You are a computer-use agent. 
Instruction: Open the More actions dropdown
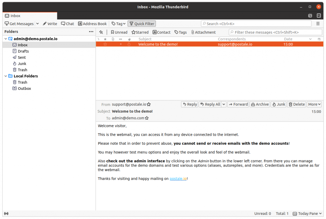pos(314,104)
